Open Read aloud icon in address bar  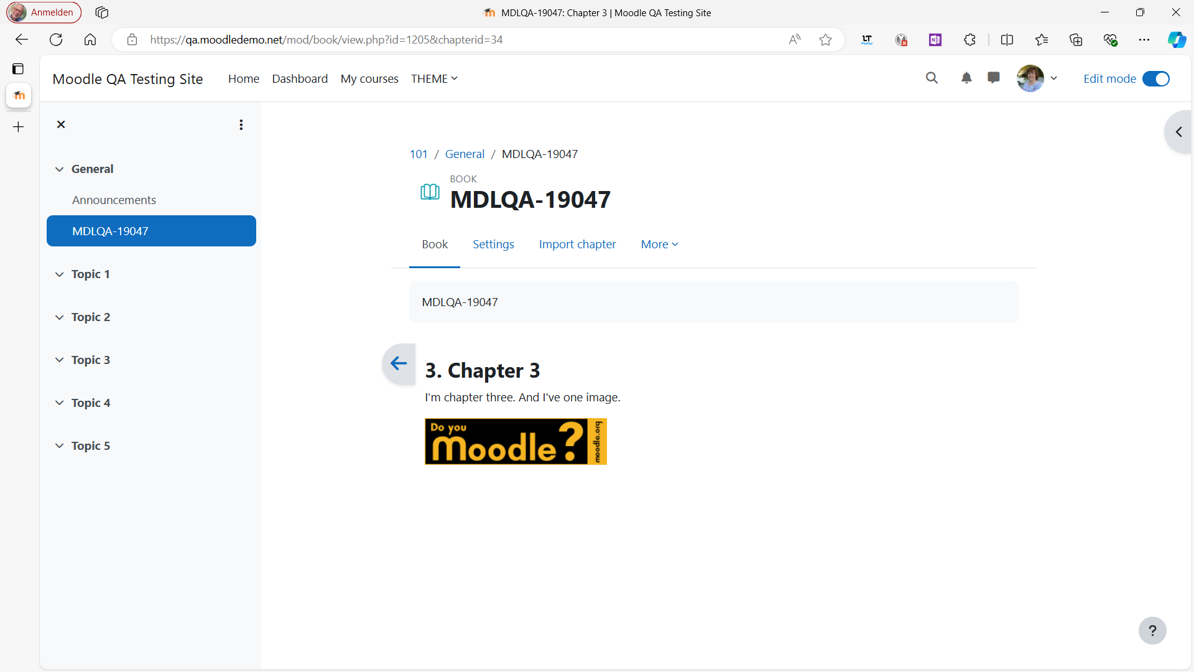point(795,40)
